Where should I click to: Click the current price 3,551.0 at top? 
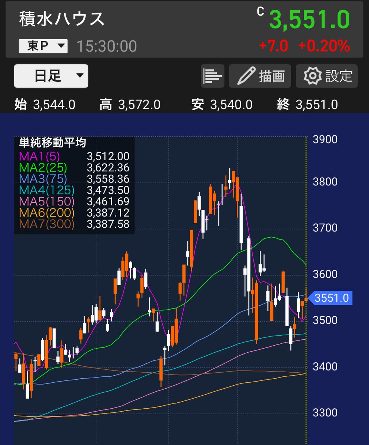click(309, 20)
